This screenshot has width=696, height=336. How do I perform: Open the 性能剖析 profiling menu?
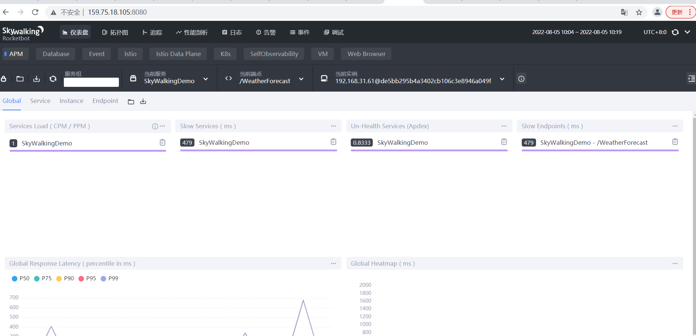coord(192,32)
